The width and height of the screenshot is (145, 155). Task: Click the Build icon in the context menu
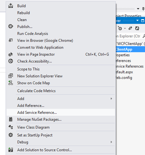coord(10,6)
